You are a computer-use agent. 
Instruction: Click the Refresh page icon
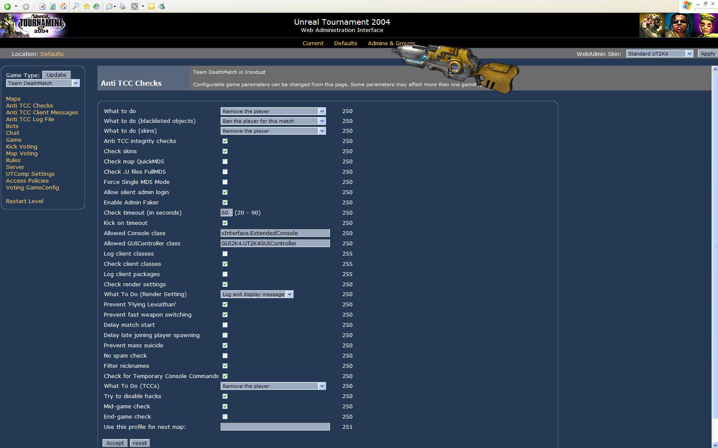pyautogui.click(x=53, y=6)
